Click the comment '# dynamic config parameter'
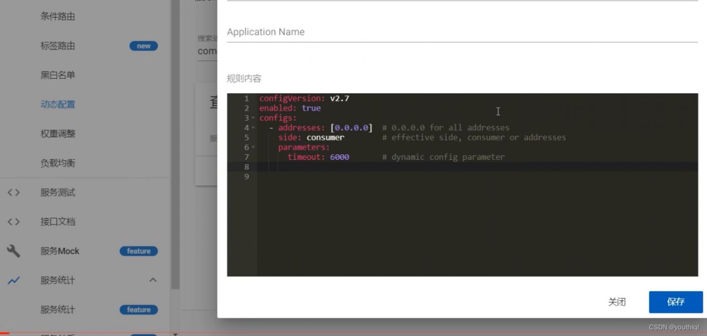The height and width of the screenshot is (336, 707). pyautogui.click(x=443, y=157)
